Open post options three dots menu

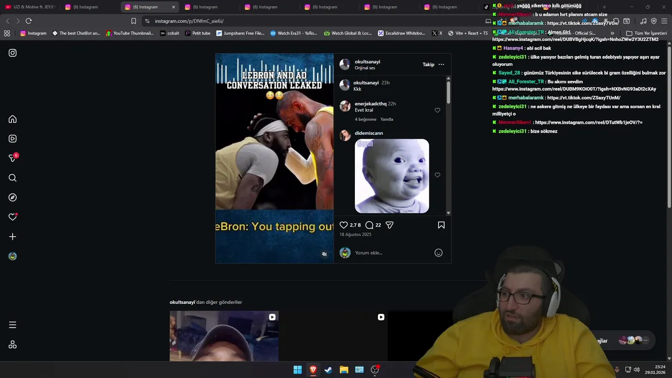pos(441,65)
